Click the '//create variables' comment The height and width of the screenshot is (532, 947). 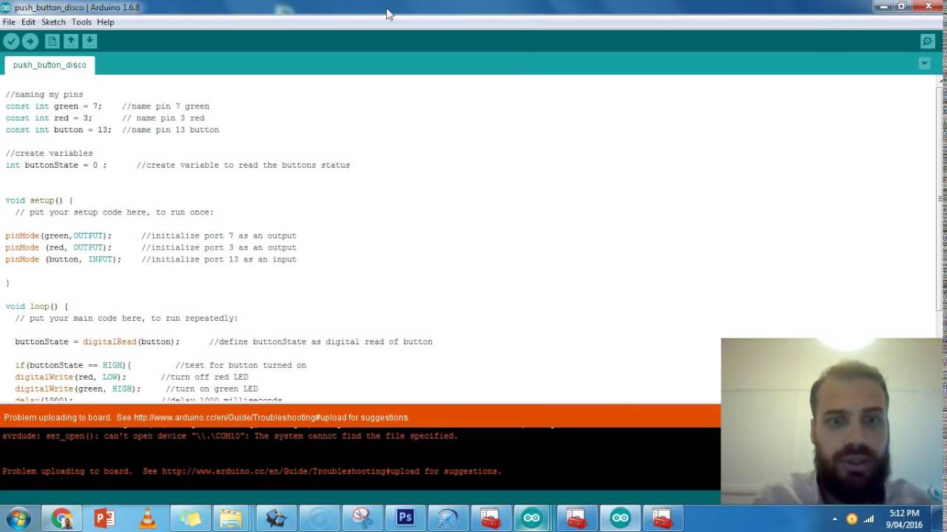pyautogui.click(x=49, y=154)
